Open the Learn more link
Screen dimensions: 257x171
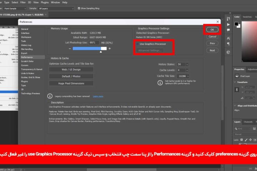click(98, 96)
